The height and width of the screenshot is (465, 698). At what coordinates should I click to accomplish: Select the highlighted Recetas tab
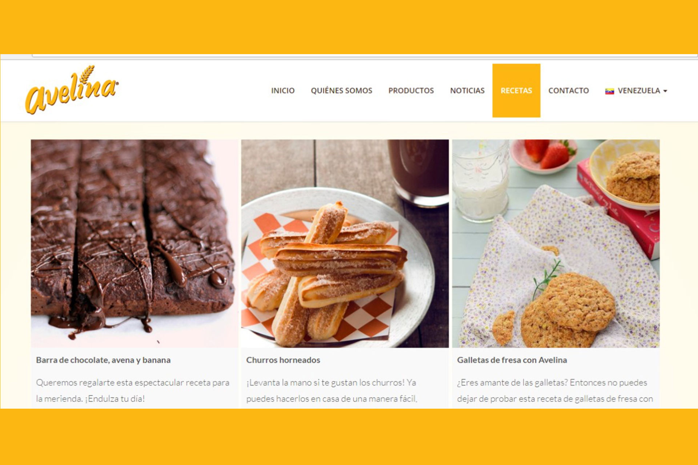516,91
